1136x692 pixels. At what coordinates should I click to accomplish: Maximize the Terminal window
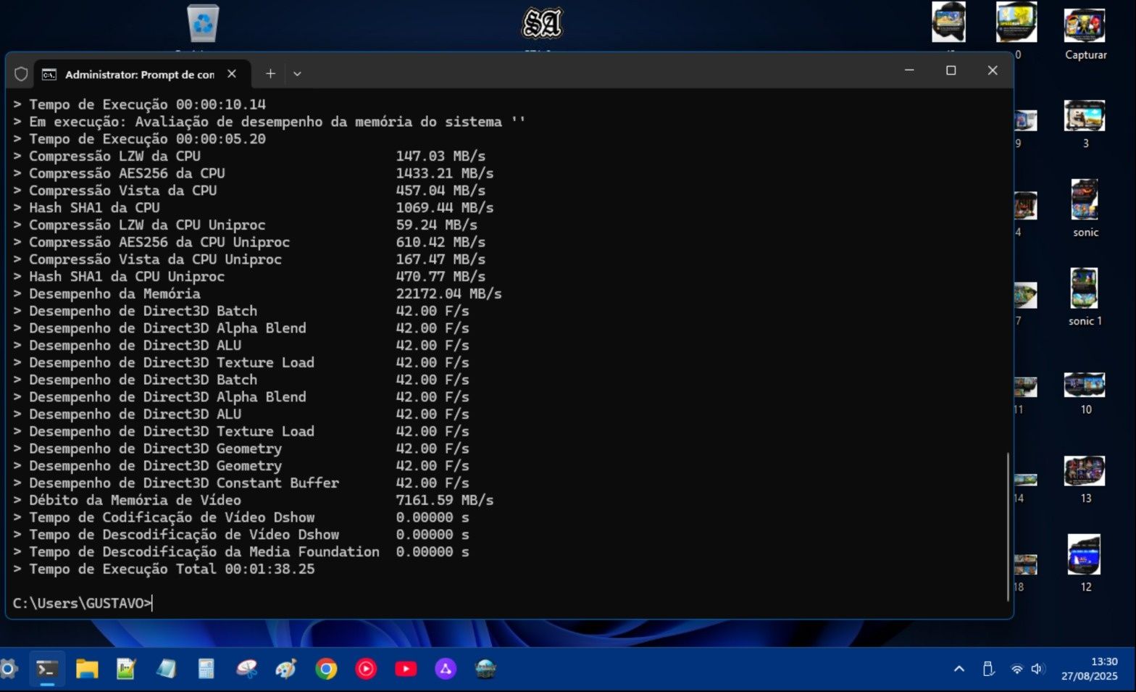point(951,70)
